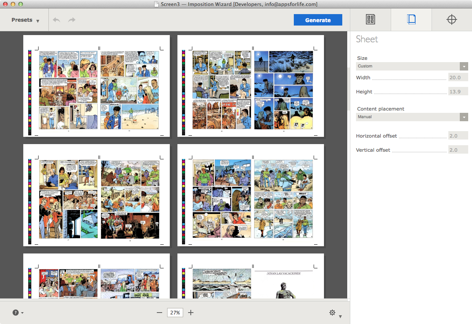Image resolution: width=472 pixels, height=324 pixels.
Task: Click the undo arrow icon
Action: (x=56, y=20)
